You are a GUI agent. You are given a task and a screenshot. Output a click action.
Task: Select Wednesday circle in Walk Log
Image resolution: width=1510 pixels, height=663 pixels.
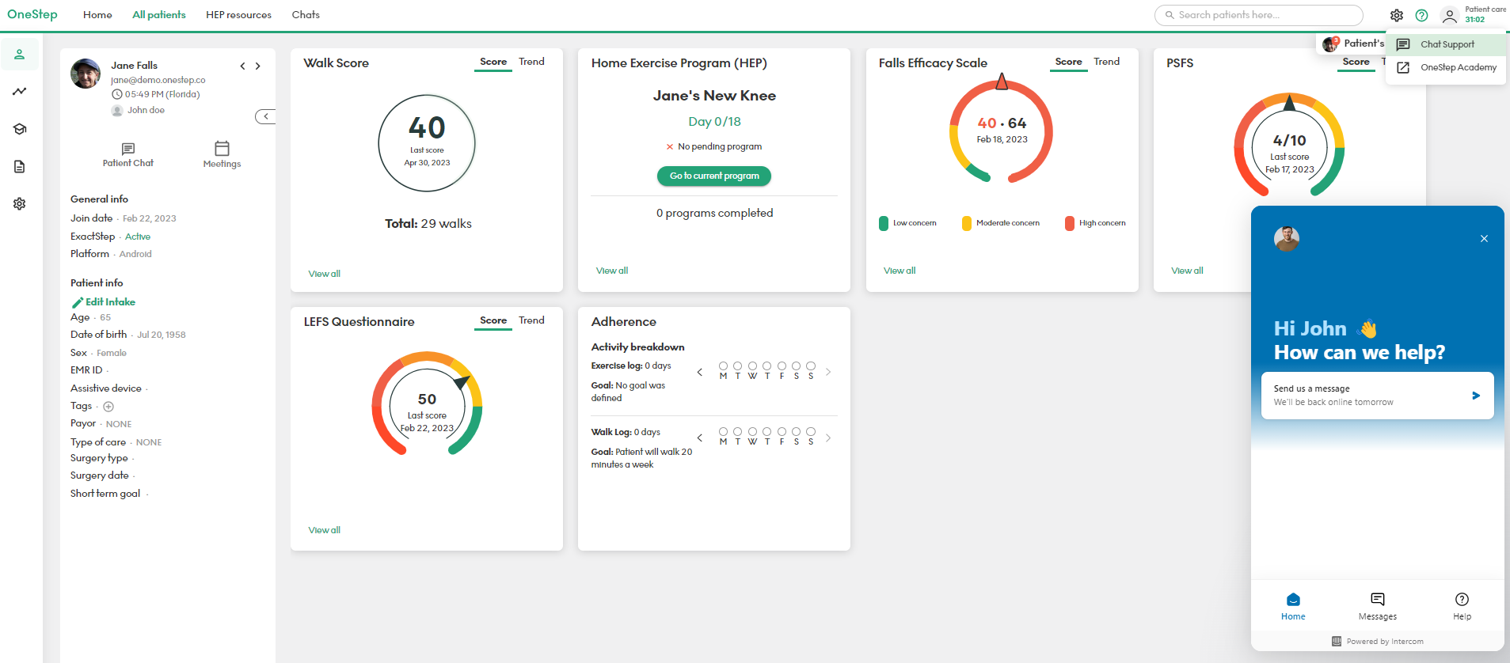[752, 432]
